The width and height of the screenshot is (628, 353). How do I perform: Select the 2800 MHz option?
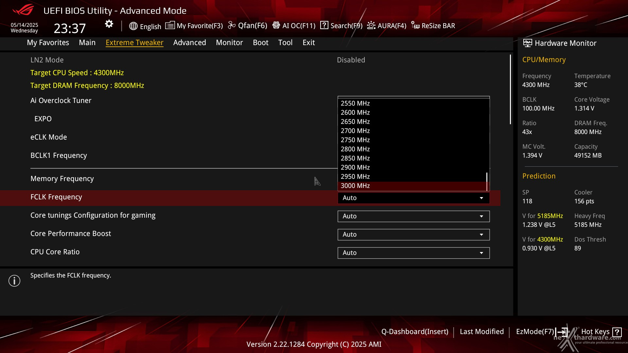pyautogui.click(x=412, y=149)
